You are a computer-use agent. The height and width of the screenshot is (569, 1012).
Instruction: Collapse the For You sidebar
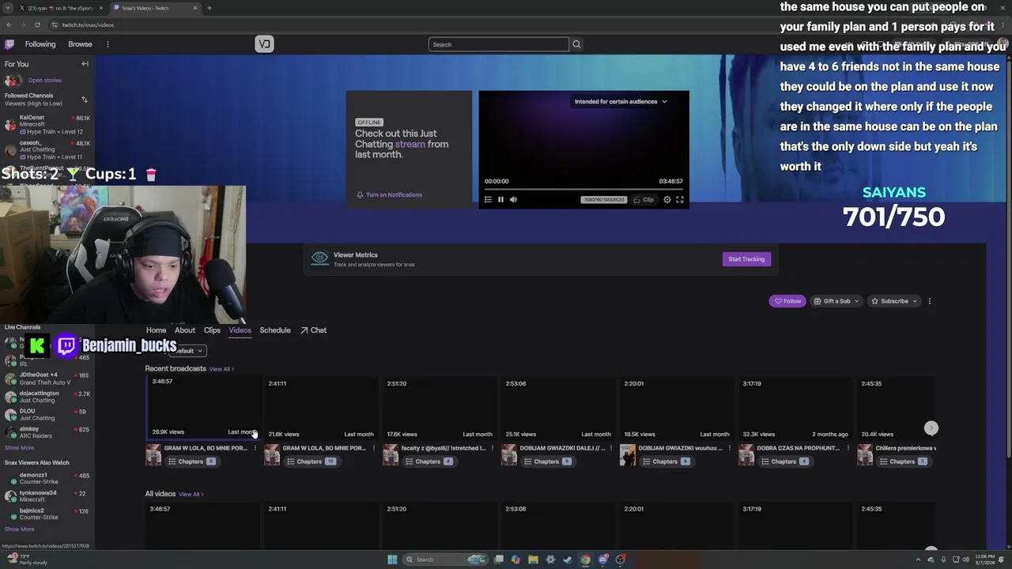[x=85, y=64]
